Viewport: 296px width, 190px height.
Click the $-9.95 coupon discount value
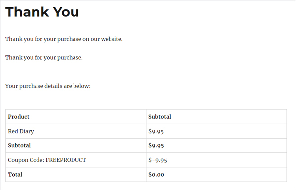point(158,160)
